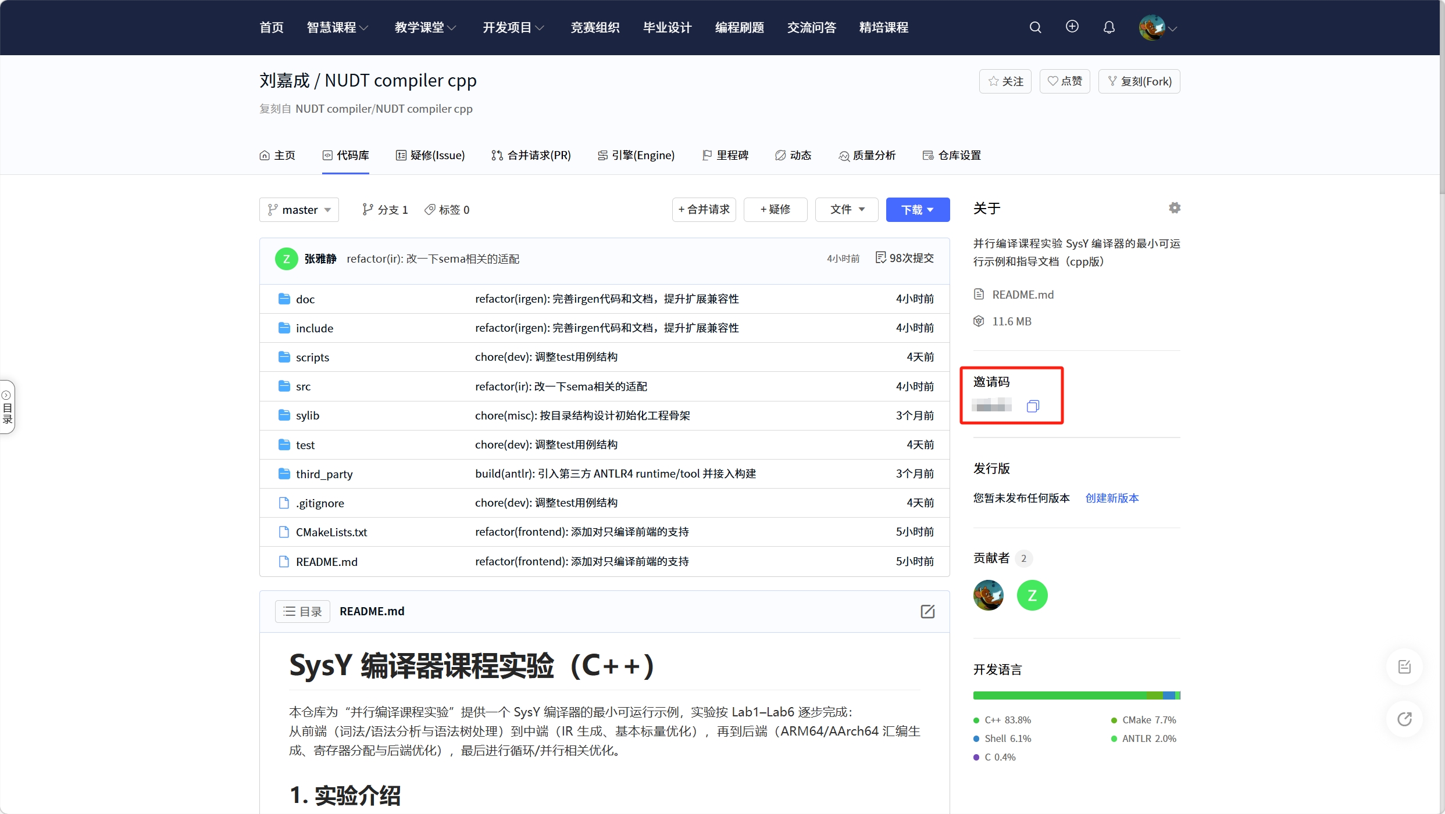Viewport: 1445px width, 814px height.
Task: Switch to the 疑修(Issue) tab
Action: pos(430,155)
